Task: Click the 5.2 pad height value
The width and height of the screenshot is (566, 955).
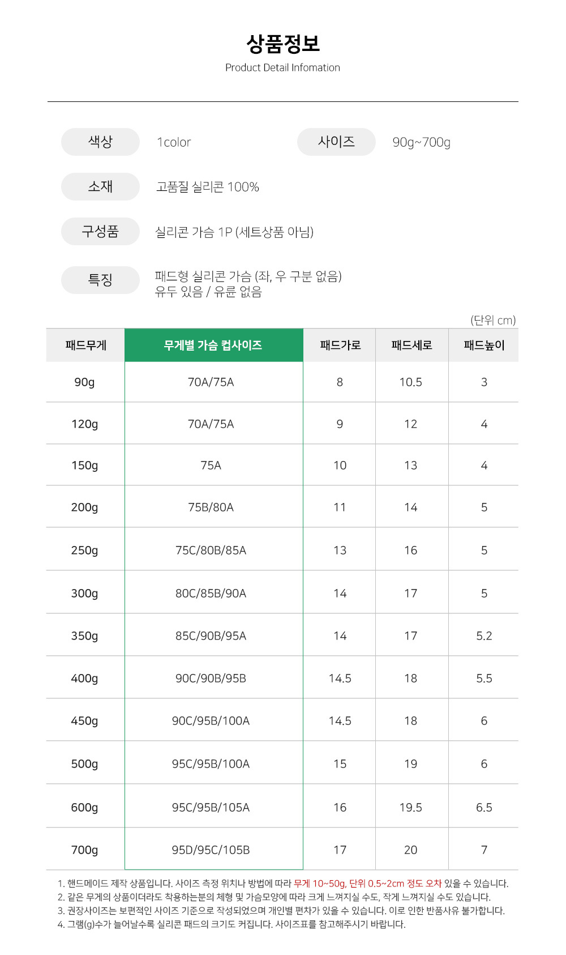Action: click(x=484, y=636)
